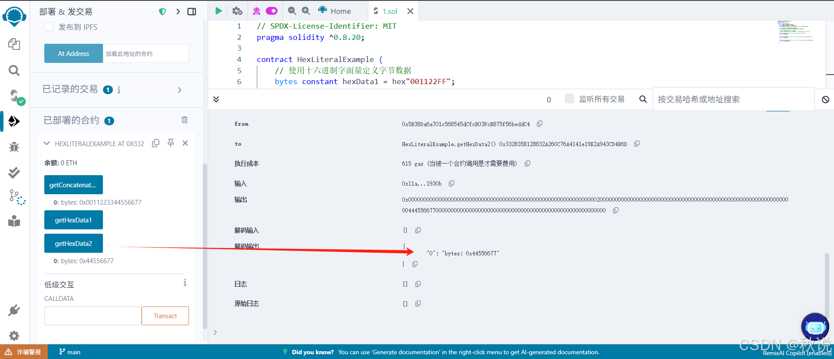Collapse the terminal with double chevron

pos(216,99)
